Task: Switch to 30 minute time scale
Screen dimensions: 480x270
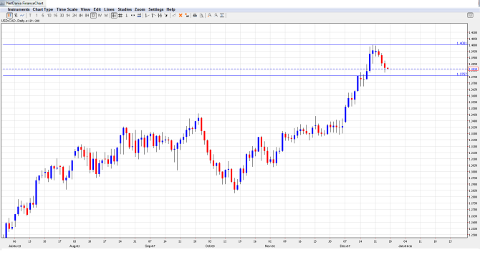Action: [62, 15]
